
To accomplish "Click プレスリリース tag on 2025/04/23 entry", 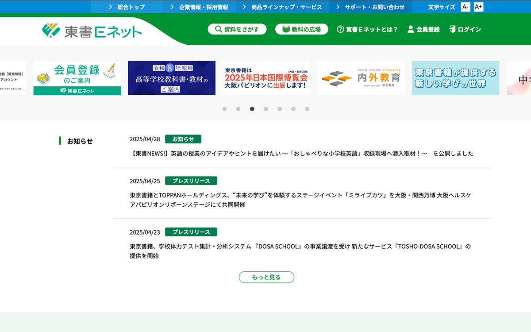I will (x=191, y=232).
